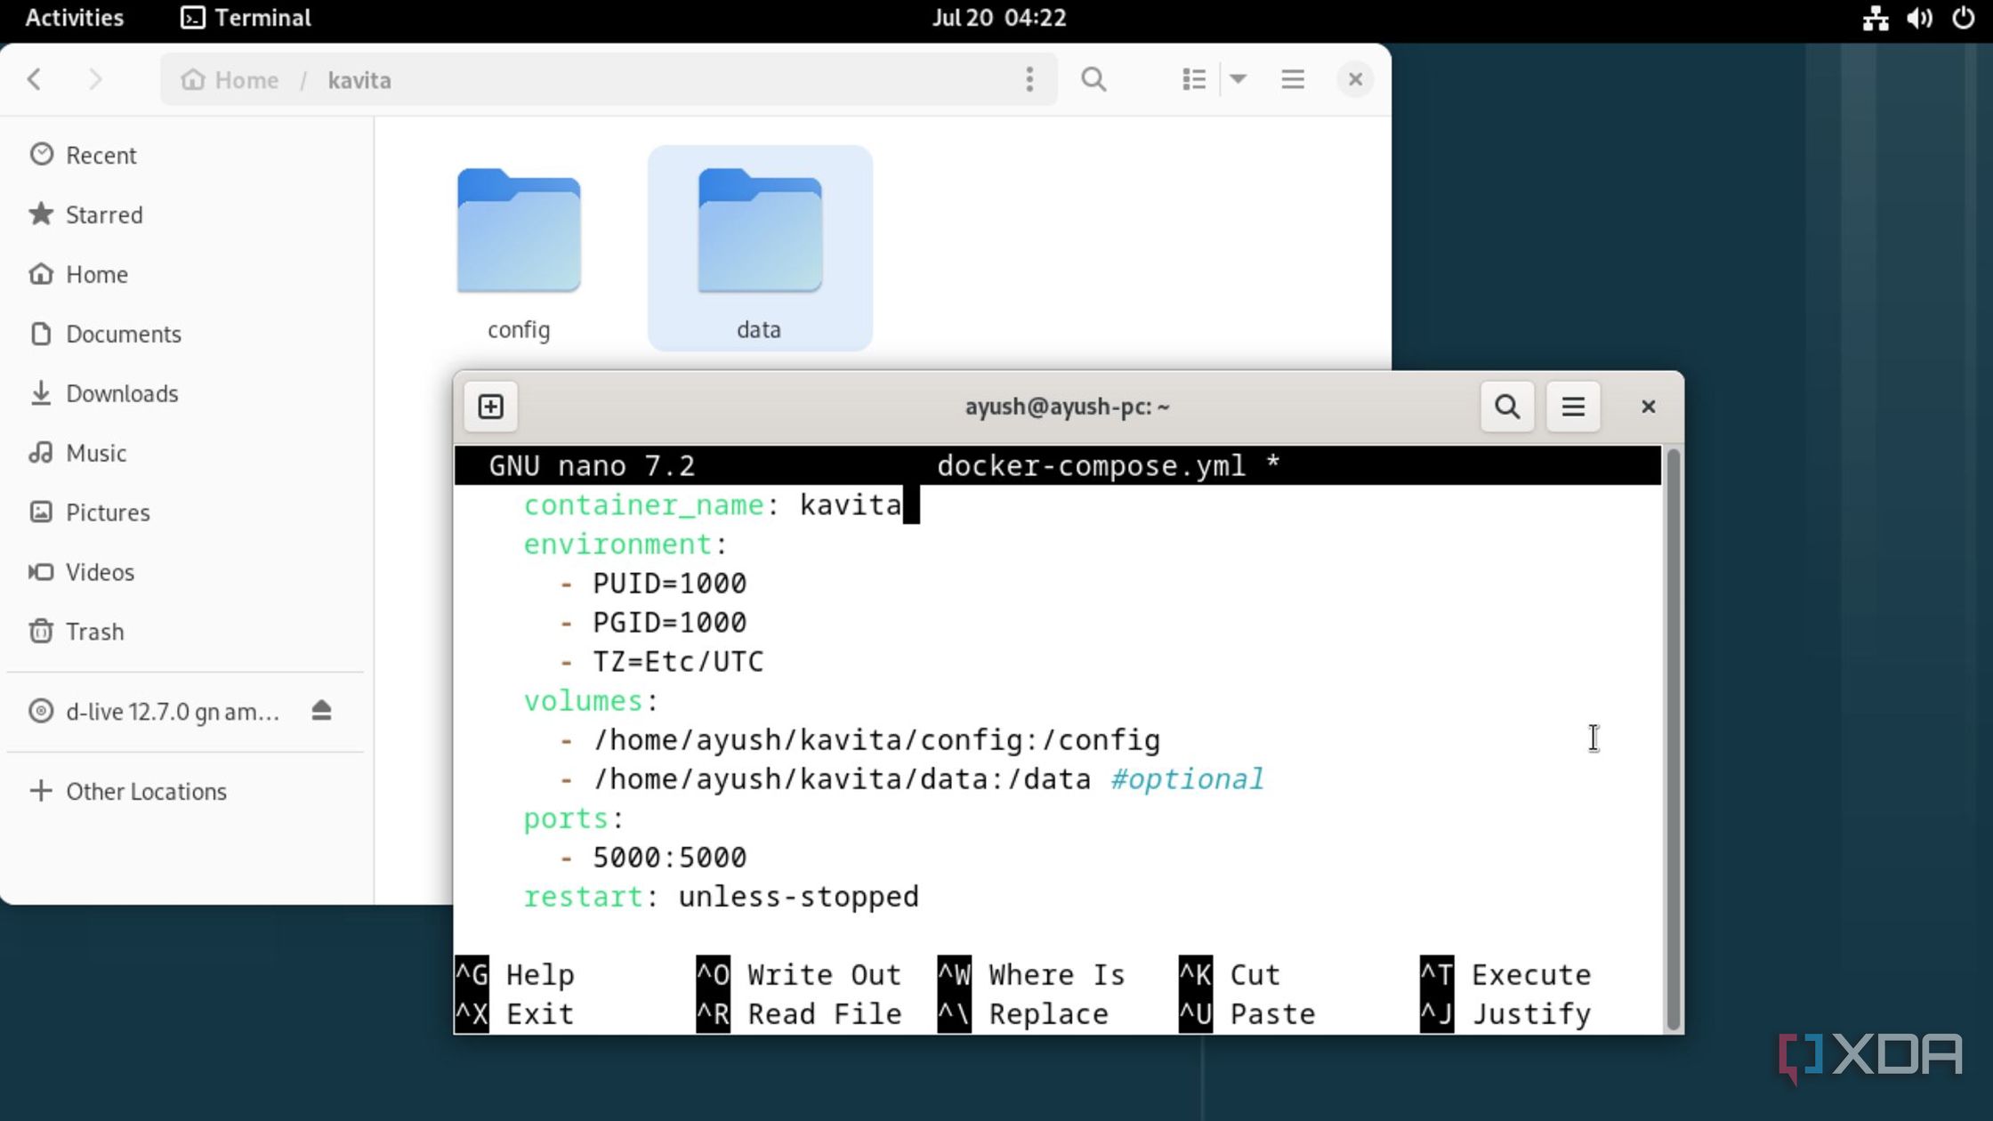1993x1121 pixels.
Task: Open the path bar three-dot menu
Action: point(1029,80)
